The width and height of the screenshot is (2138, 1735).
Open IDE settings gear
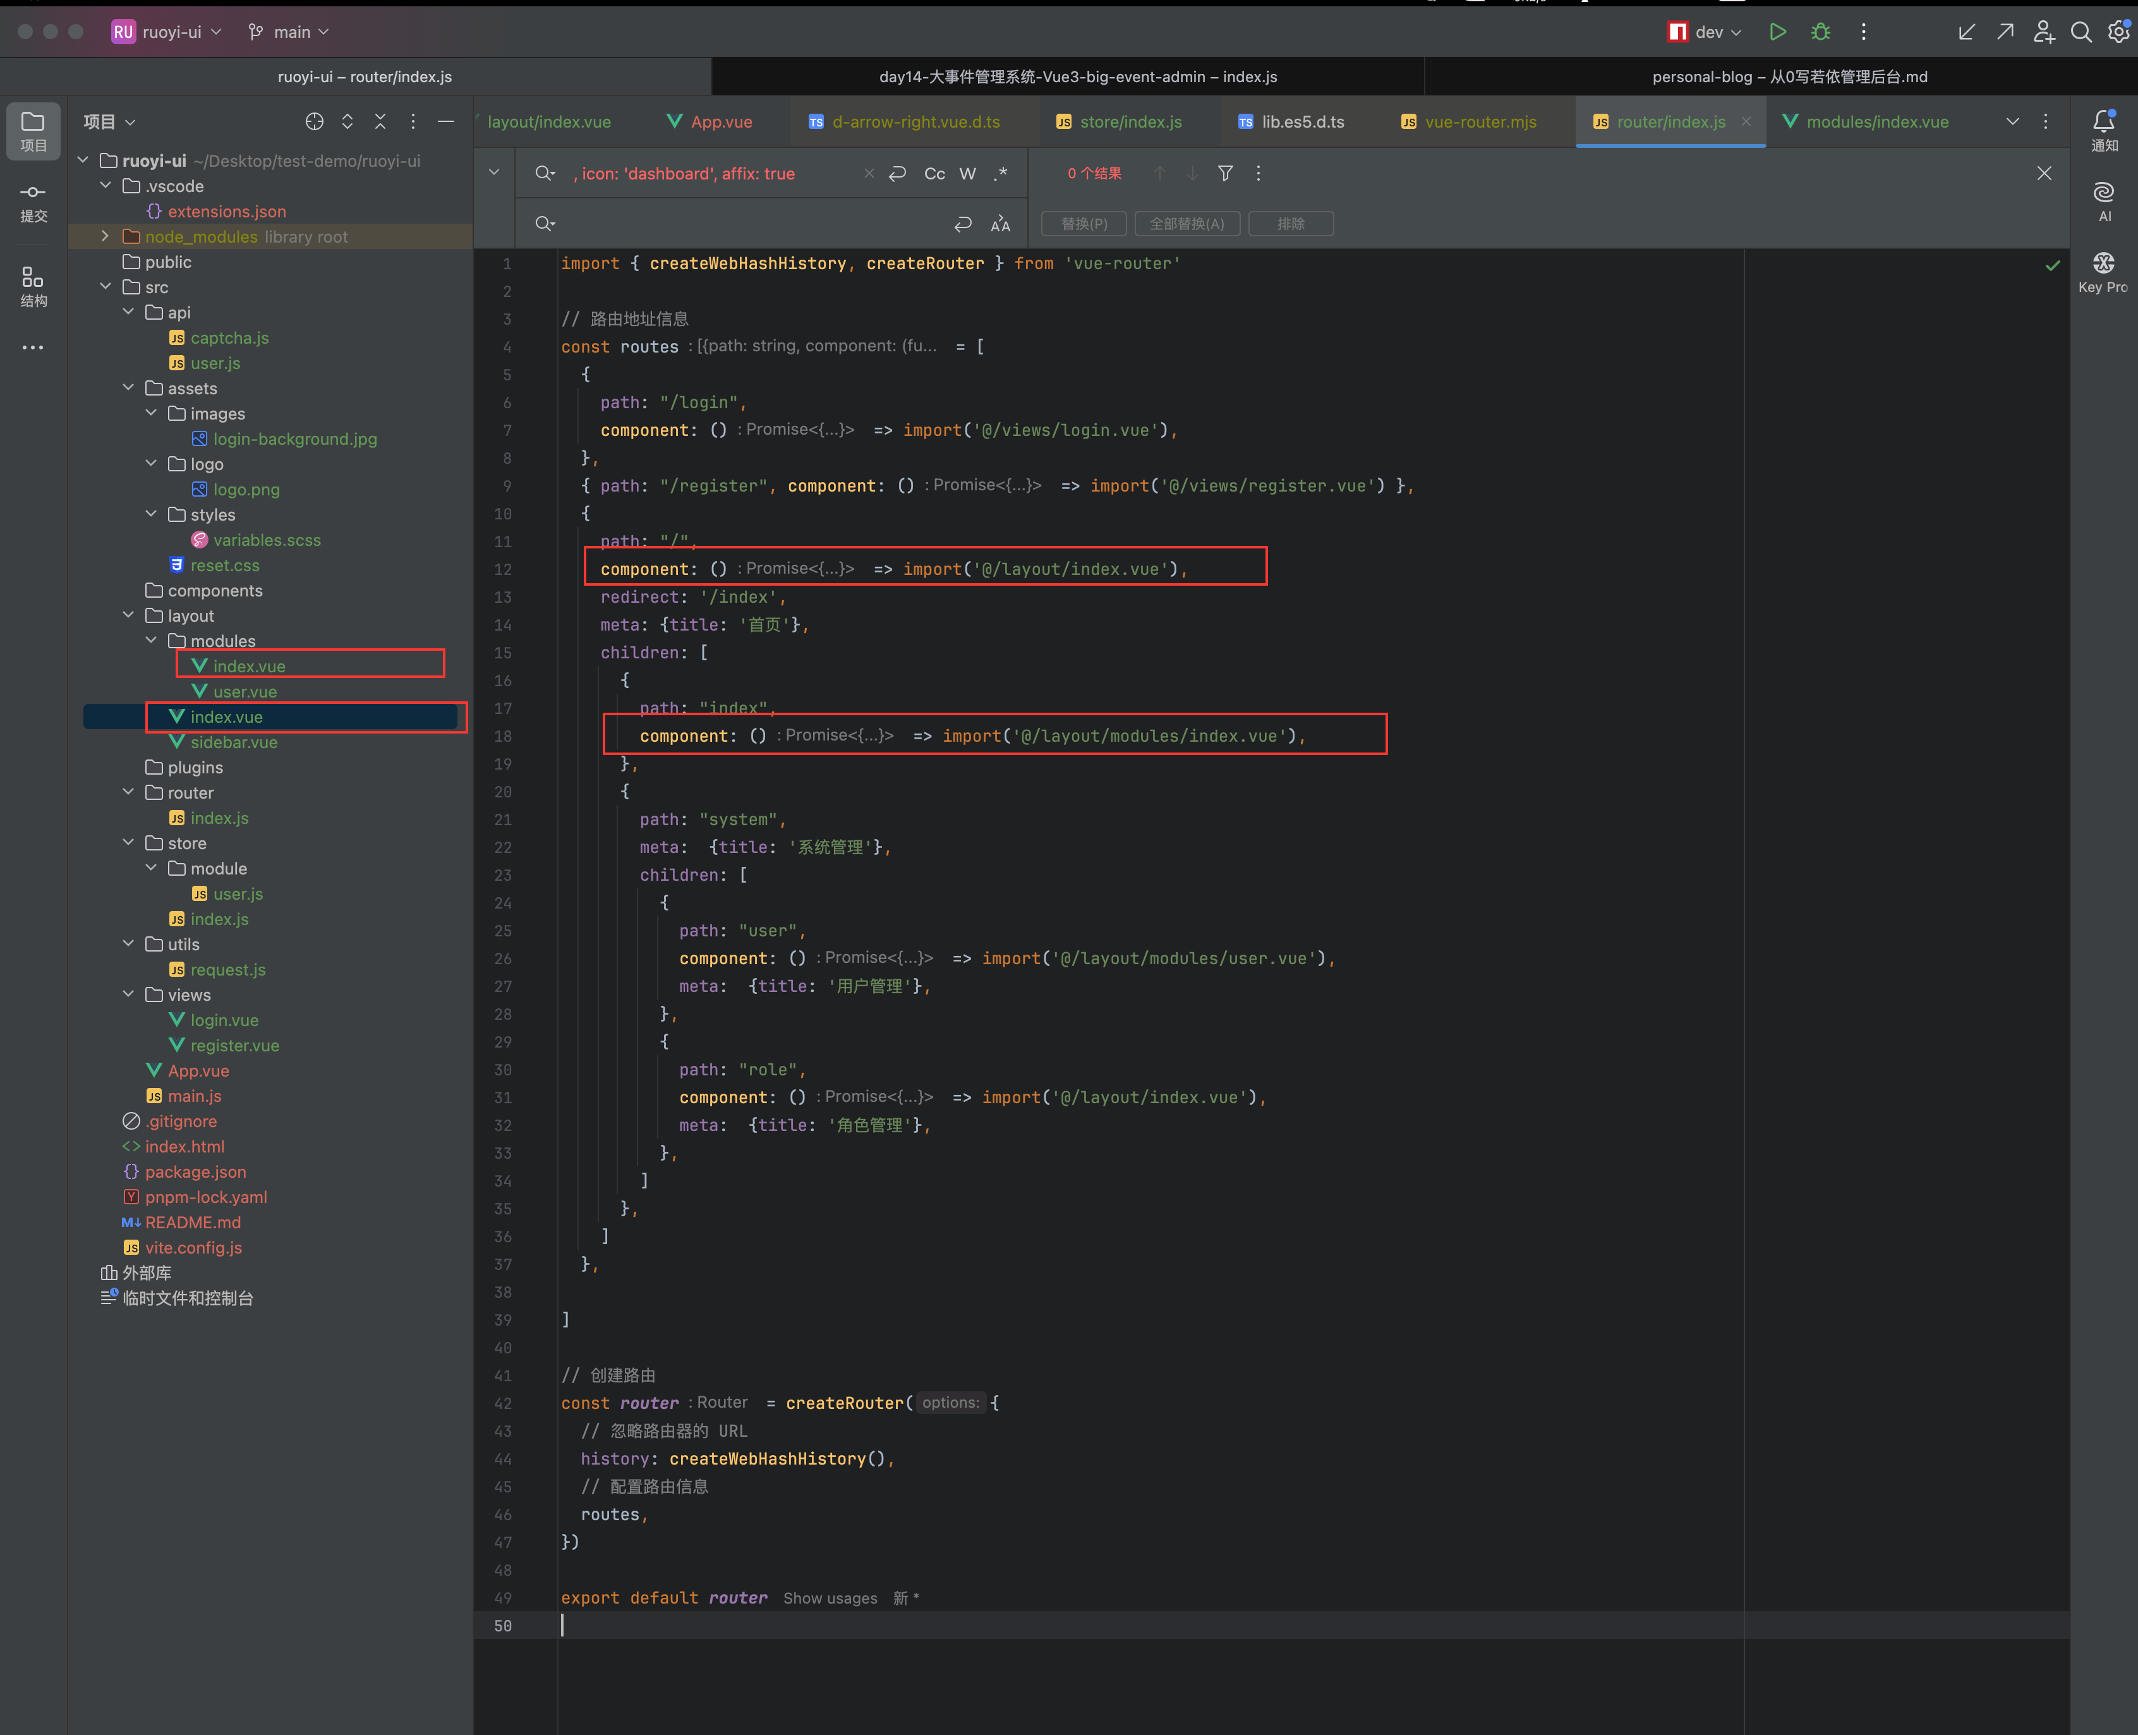(2119, 32)
